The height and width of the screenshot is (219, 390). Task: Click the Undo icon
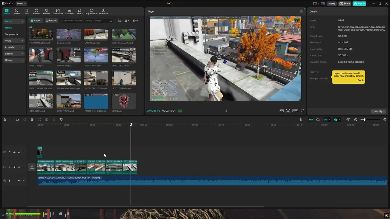17,120
